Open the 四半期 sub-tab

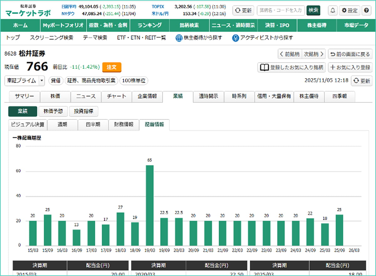[x=93, y=124]
